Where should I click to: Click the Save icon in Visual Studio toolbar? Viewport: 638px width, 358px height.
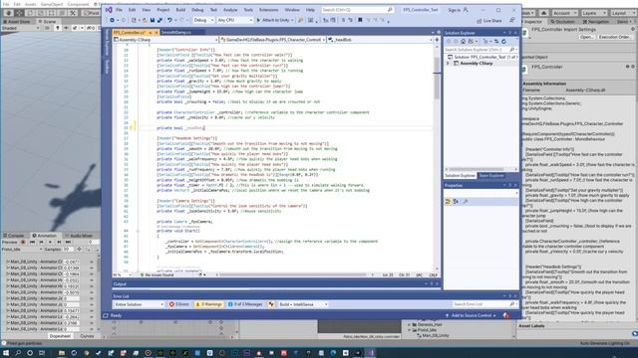click(153, 20)
